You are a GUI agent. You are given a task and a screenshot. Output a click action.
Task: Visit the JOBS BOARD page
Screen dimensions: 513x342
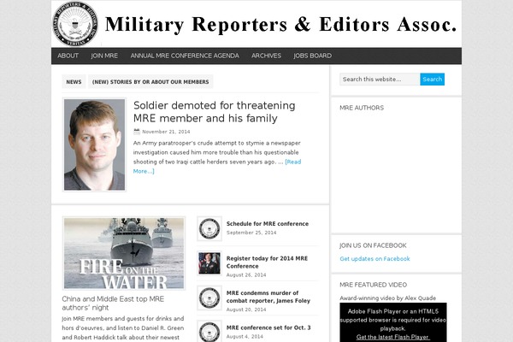312,56
